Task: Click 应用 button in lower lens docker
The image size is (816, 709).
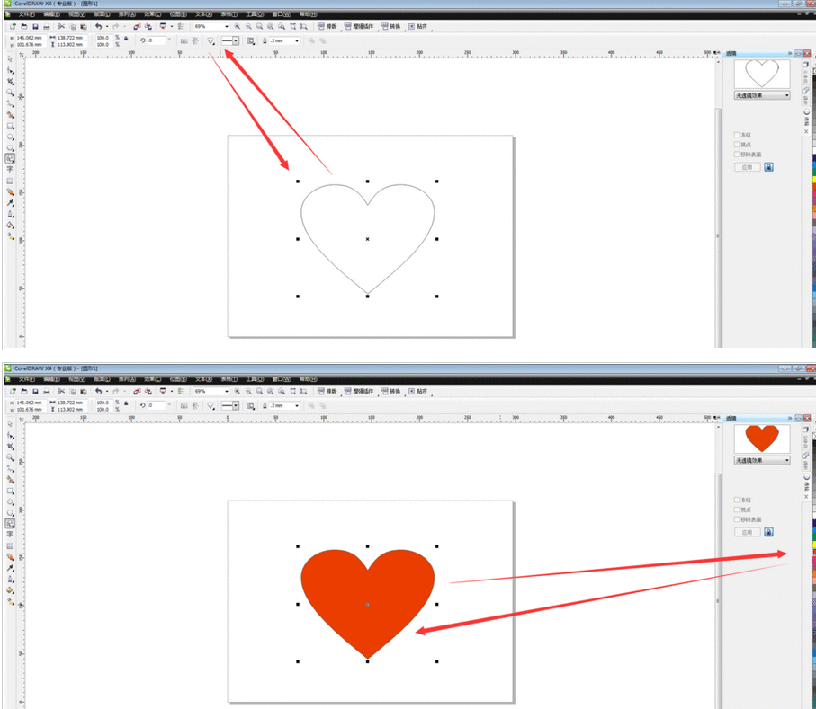Action: pos(747,533)
